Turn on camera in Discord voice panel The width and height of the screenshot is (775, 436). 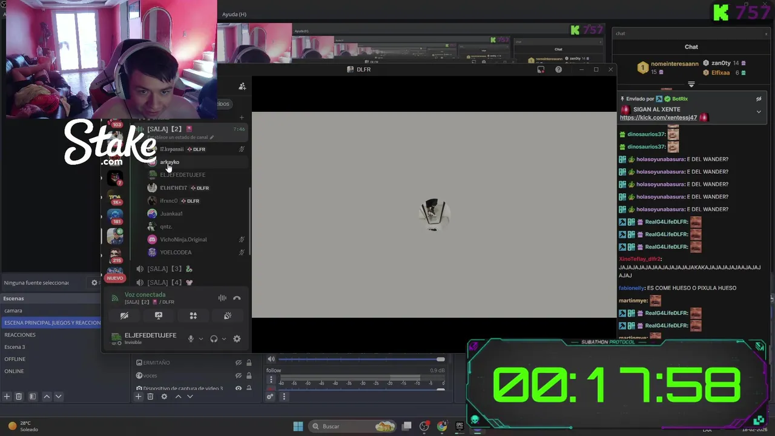point(124,315)
